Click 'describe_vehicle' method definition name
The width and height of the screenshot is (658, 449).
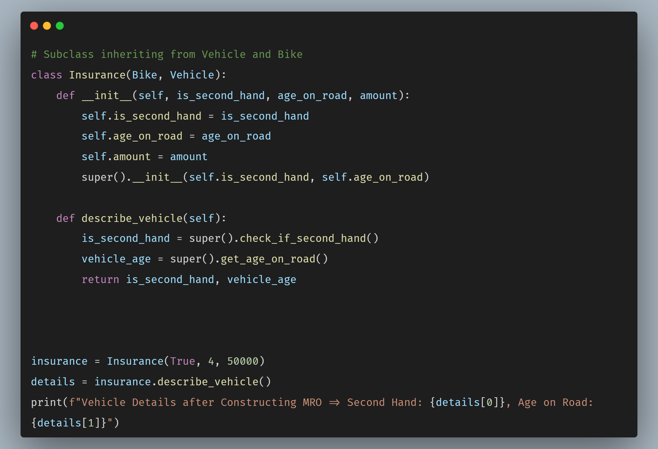132,218
